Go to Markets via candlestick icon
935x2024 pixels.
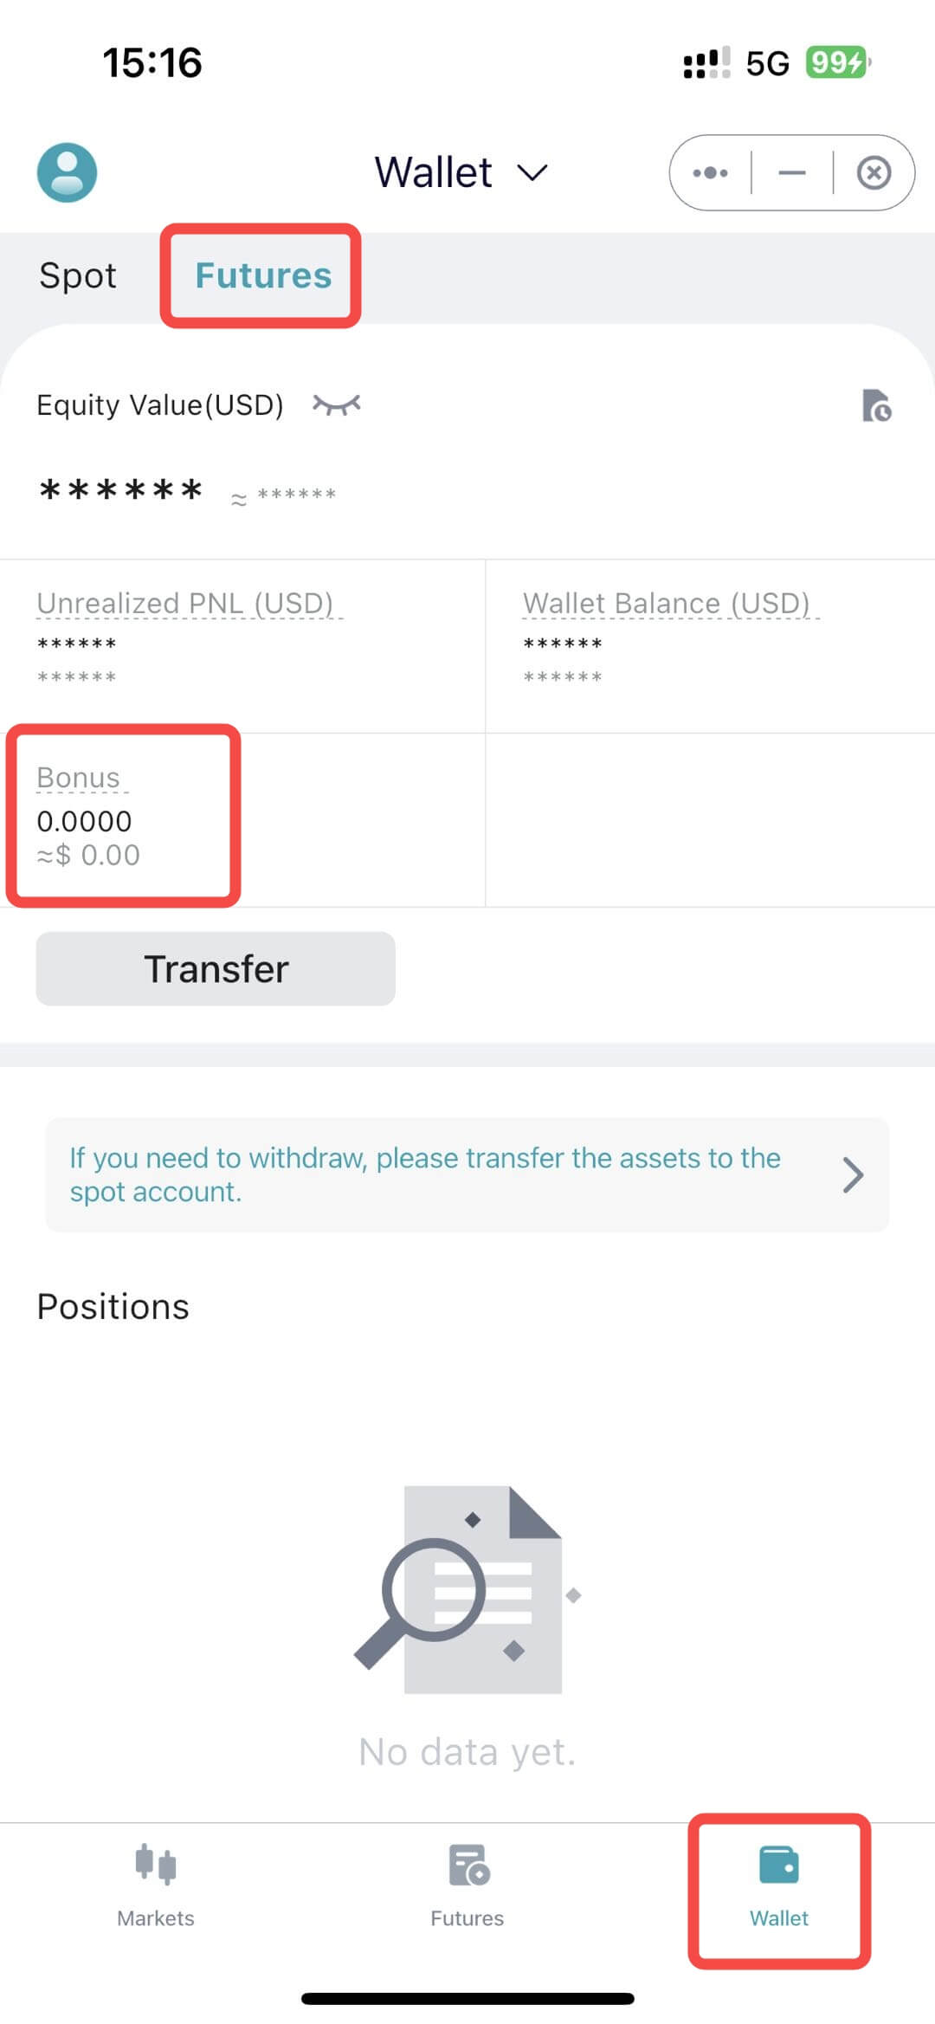point(156,1863)
